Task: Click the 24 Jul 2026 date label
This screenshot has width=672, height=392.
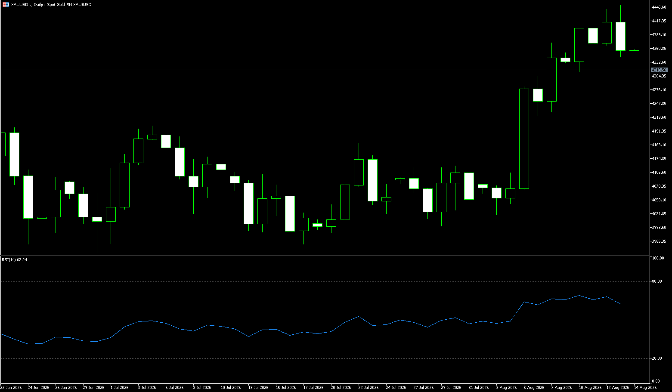Action: [x=396, y=388]
